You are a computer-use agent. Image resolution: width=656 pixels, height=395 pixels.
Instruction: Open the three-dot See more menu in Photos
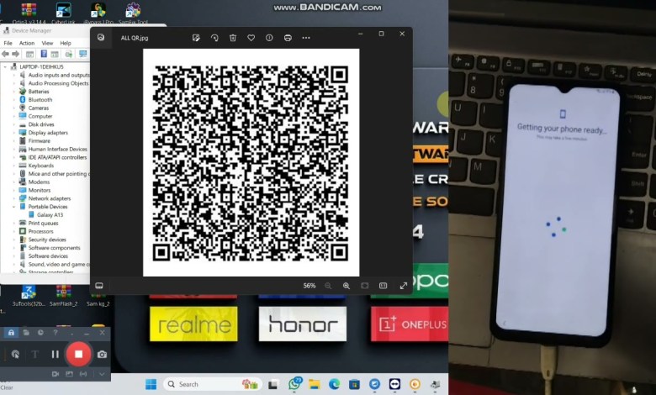click(306, 38)
